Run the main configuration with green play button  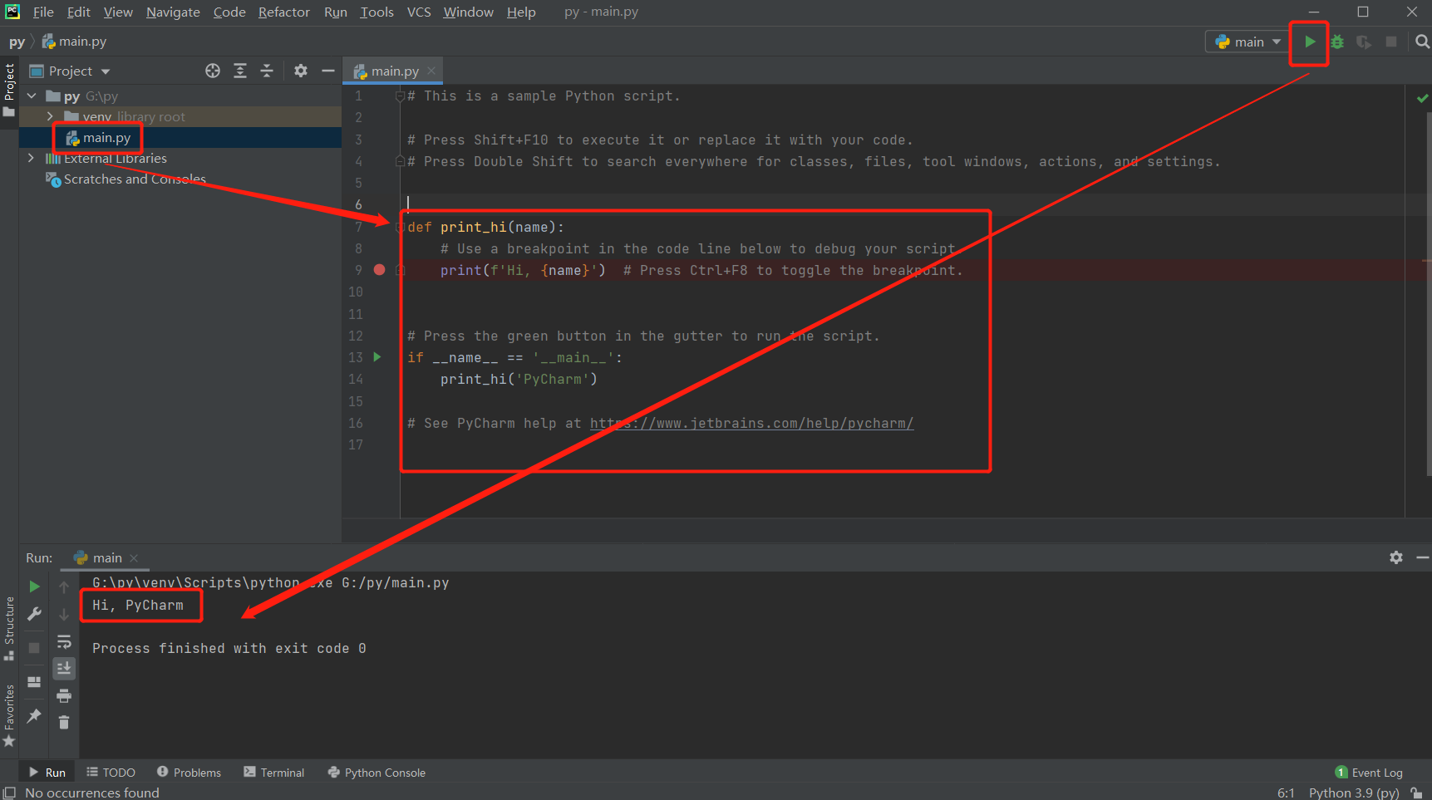(x=1310, y=42)
